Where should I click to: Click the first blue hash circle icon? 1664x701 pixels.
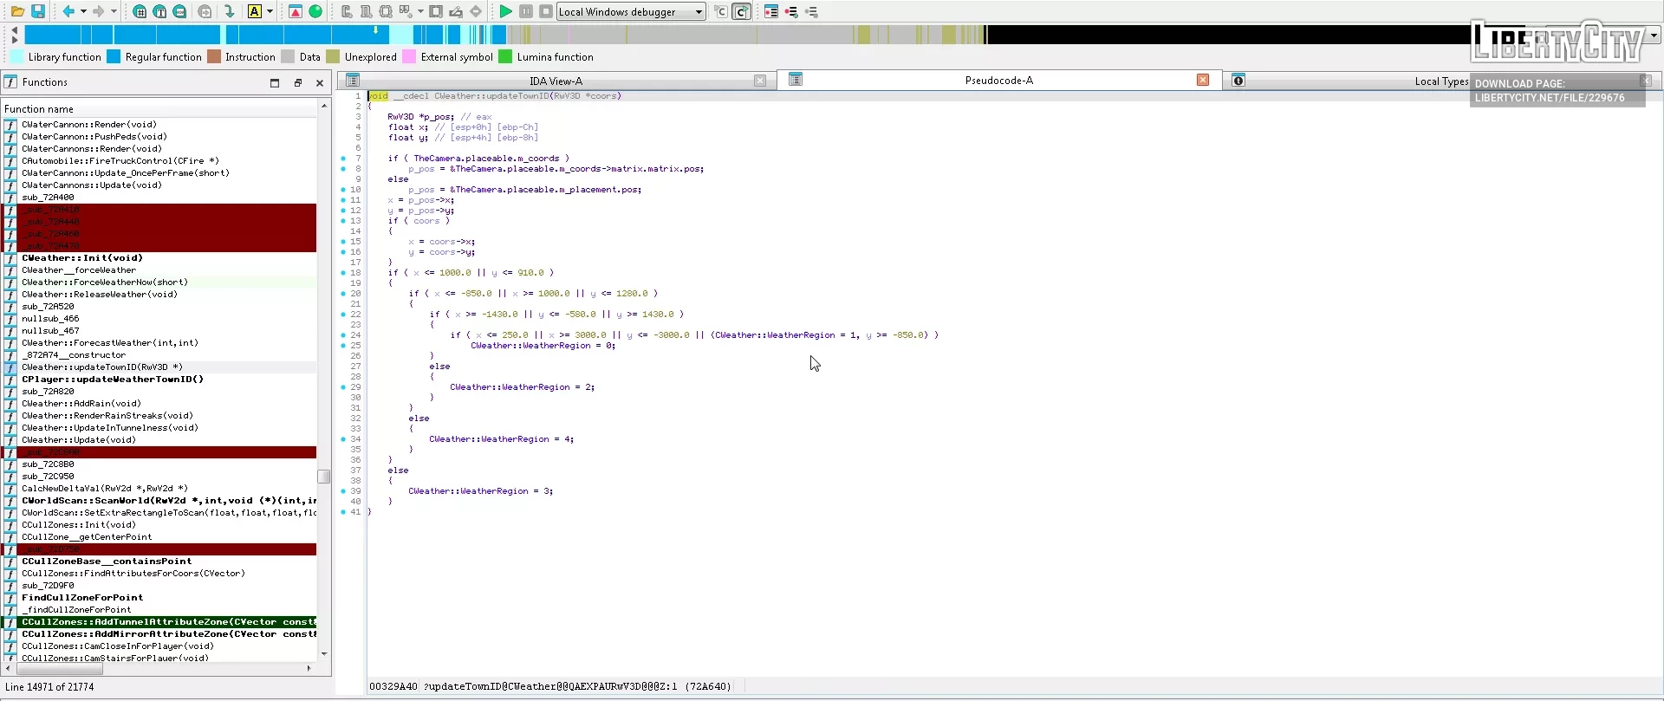pos(140,11)
